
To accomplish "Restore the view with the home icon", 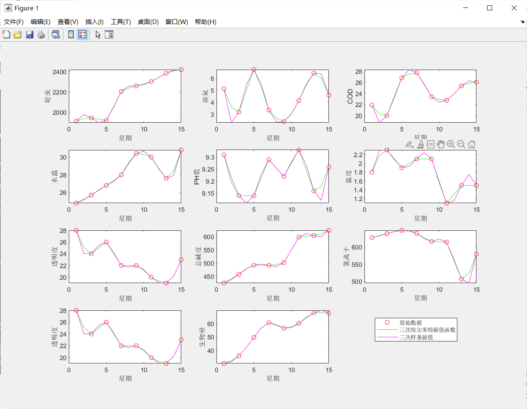I will pyautogui.click(x=471, y=144).
